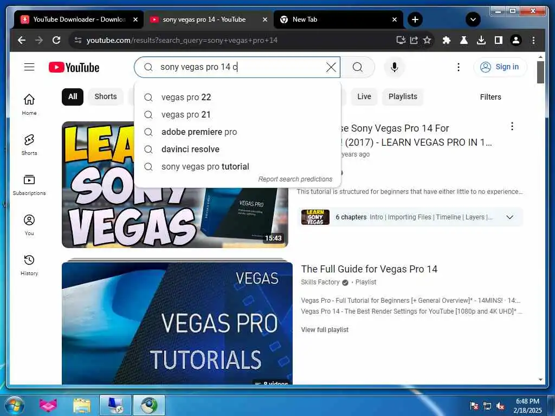Screen dimensions: 555x416
Task: Open the Skills Factory channel link
Action: (320, 282)
